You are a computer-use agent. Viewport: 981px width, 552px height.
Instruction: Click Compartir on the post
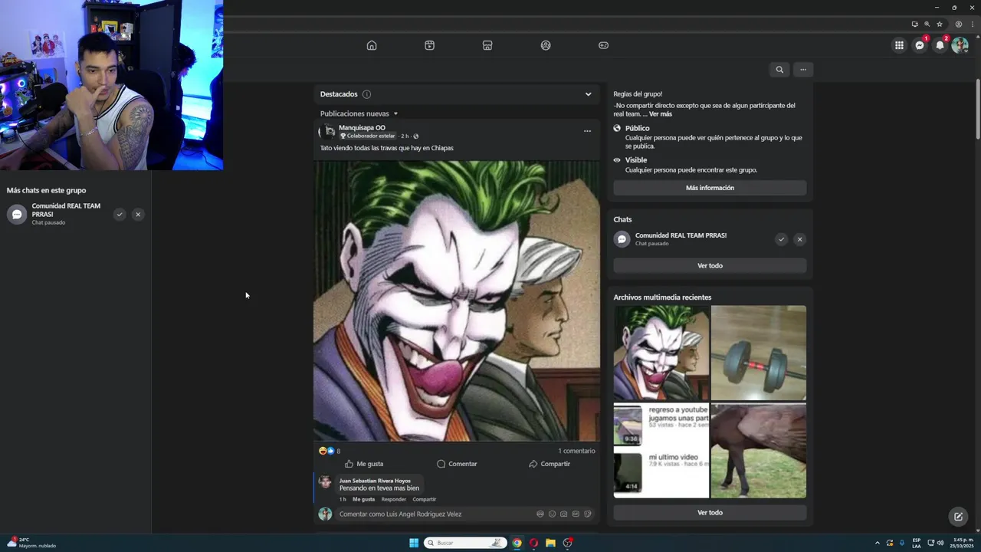point(550,464)
